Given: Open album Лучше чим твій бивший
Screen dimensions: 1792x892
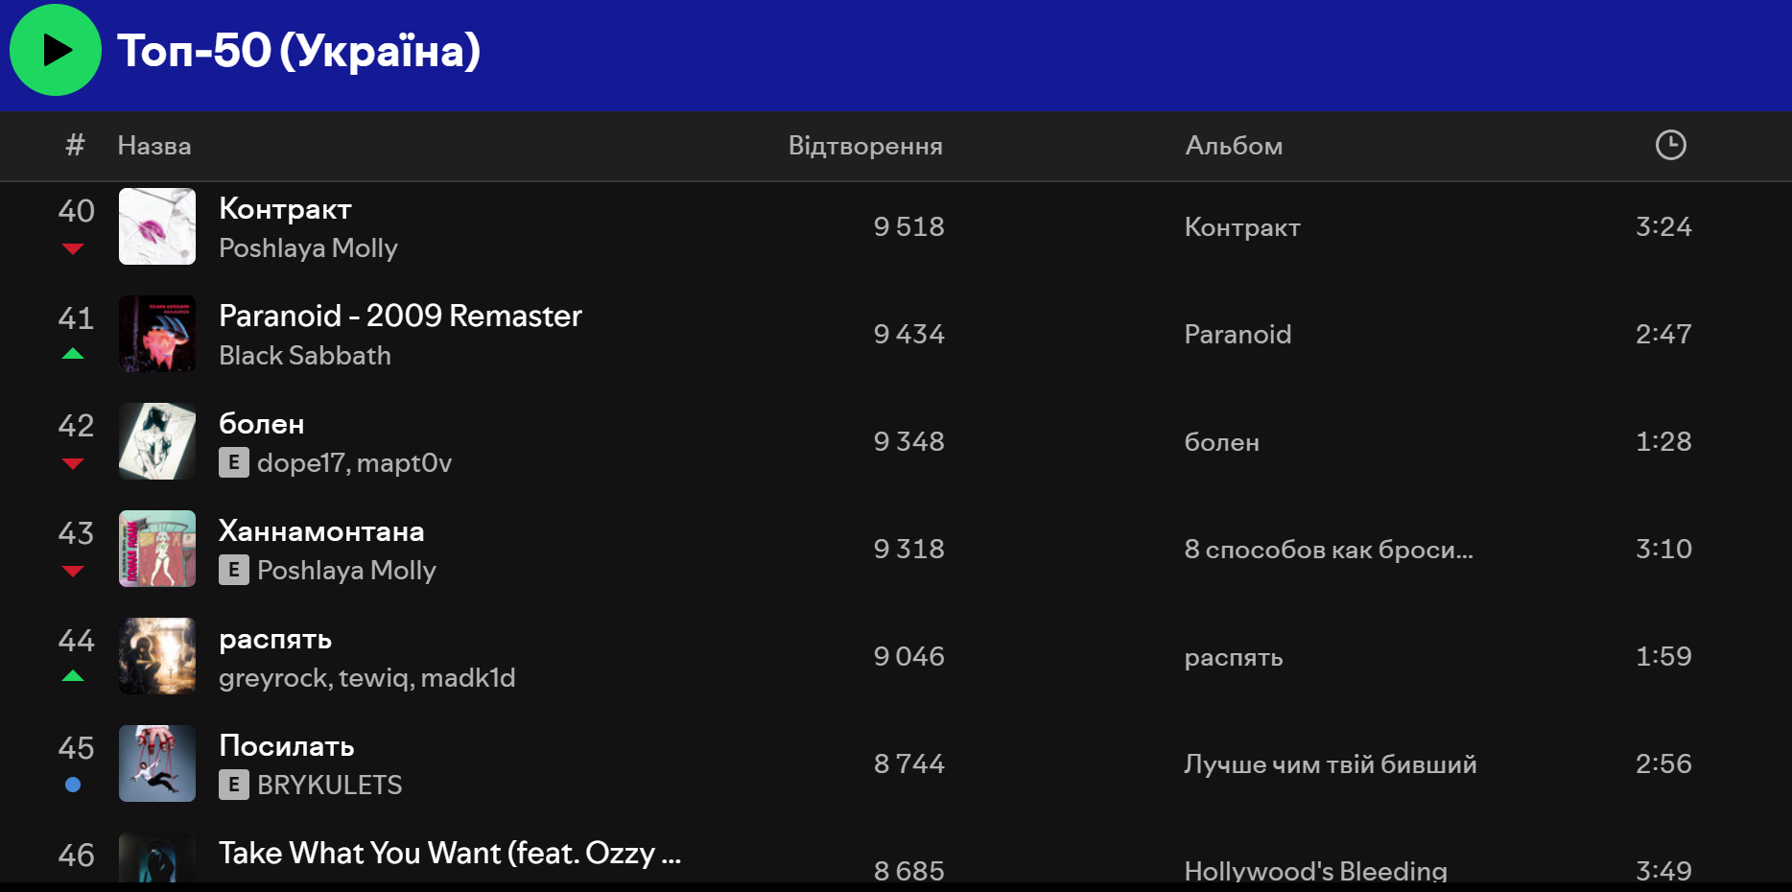Looking at the screenshot, I should [1330, 764].
